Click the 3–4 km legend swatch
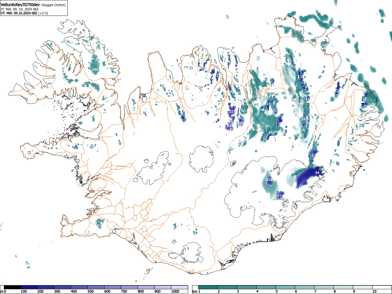The width and height of the screenshot is (392, 294). click(x=247, y=287)
